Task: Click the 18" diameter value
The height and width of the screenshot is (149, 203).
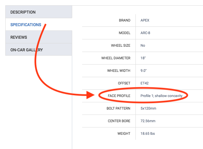Action: pos(143,58)
